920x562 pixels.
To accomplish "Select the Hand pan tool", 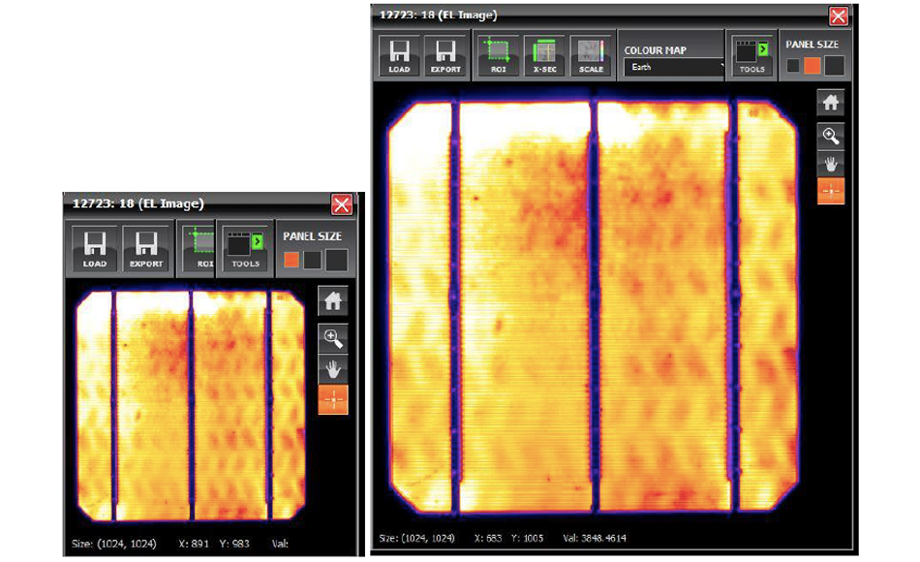I will [831, 164].
